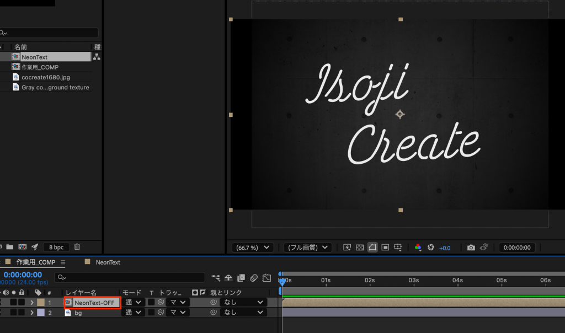Toggle mask and shape path visibility icon

click(x=372, y=248)
